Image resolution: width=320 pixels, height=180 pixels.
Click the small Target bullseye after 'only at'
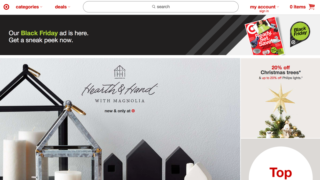click(x=133, y=111)
